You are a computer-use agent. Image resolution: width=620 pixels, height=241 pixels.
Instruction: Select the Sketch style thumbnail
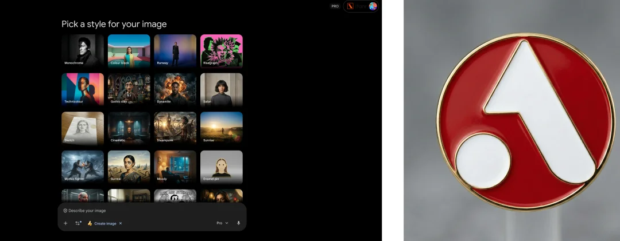pyautogui.click(x=83, y=128)
